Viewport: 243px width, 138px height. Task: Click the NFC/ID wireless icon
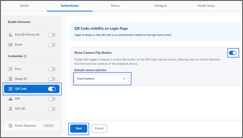coord(10,109)
